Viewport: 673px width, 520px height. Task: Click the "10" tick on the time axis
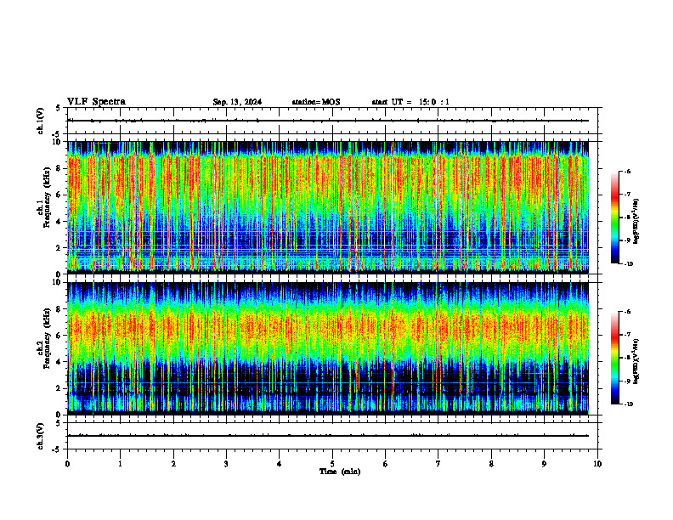(x=597, y=464)
